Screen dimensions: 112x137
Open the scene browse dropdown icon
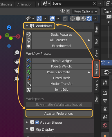point(46,3)
